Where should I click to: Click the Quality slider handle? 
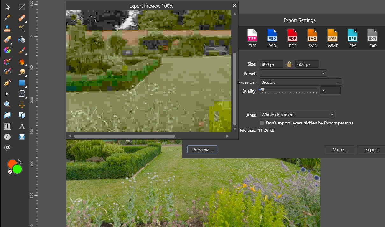[263, 90]
